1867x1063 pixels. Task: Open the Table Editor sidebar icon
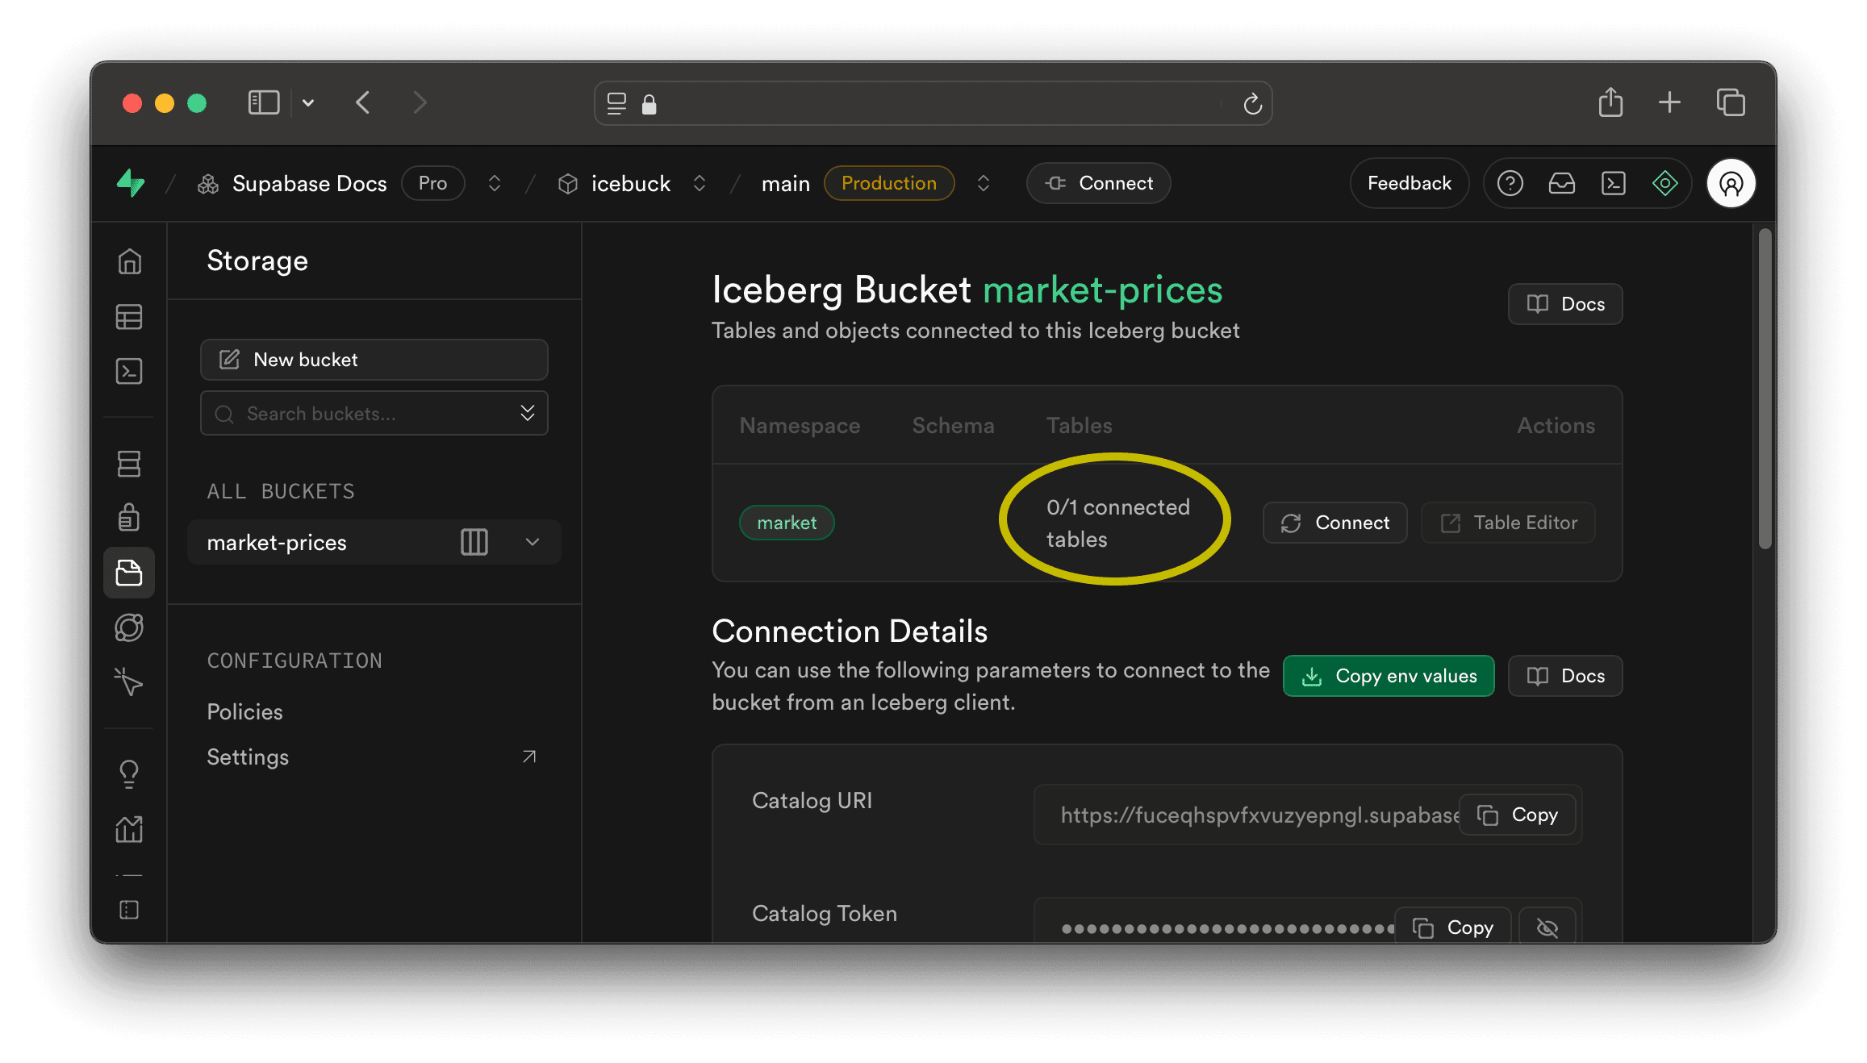(129, 316)
